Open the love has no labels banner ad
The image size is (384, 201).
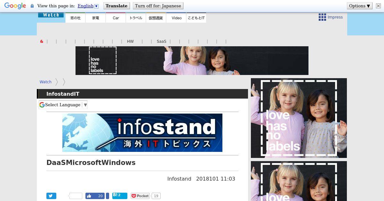click(192, 61)
